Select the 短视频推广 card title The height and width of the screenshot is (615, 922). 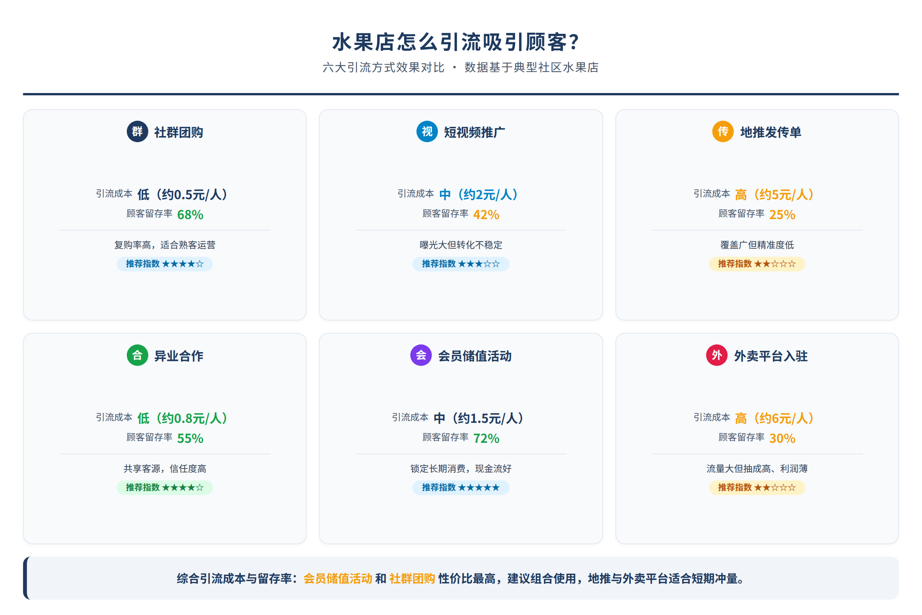pyautogui.click(x=475, y=132)
